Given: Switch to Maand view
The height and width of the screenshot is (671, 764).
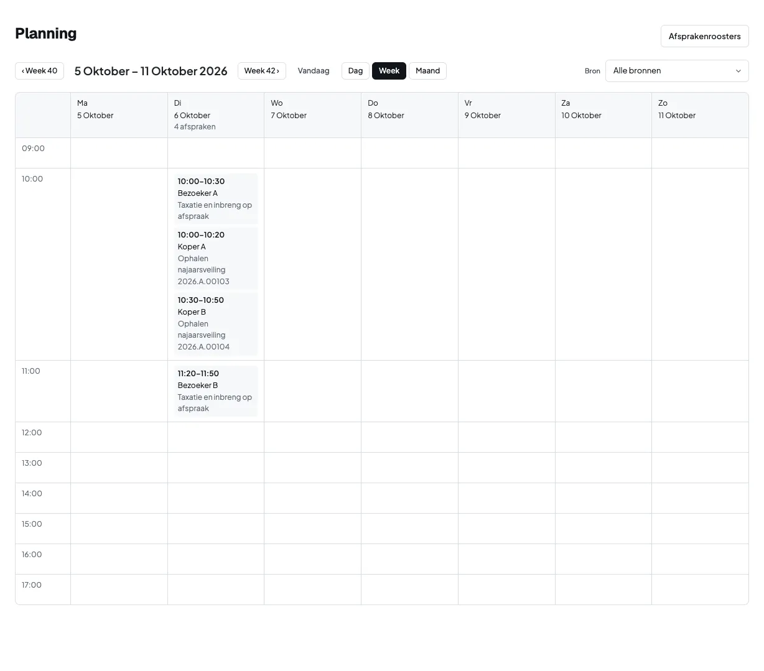Looking at the screenshot, I should [427, 71].
